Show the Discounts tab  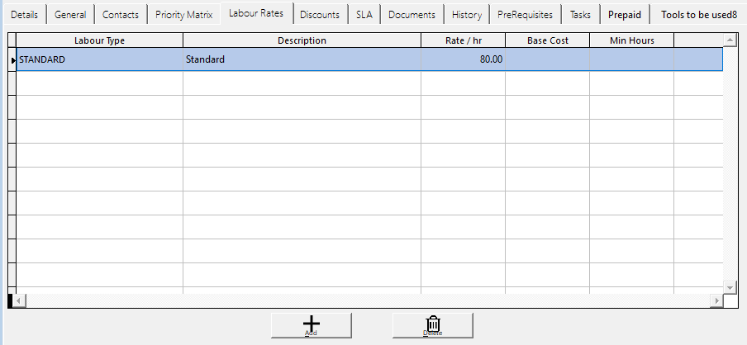(319, 15)
